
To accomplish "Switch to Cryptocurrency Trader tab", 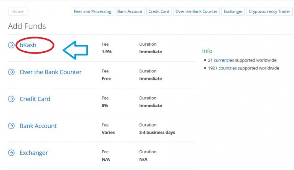I will click(269, 11).
